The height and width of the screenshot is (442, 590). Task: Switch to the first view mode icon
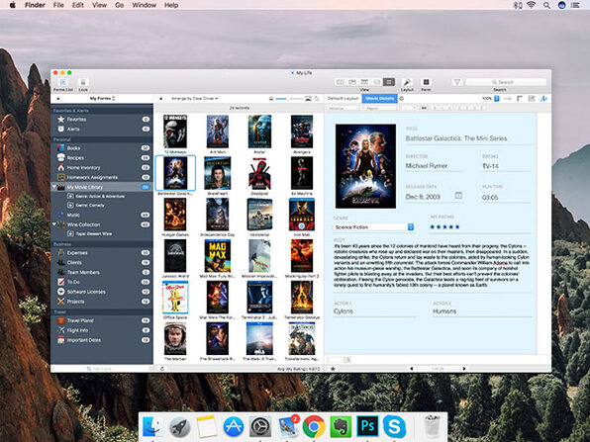point(341,82)
